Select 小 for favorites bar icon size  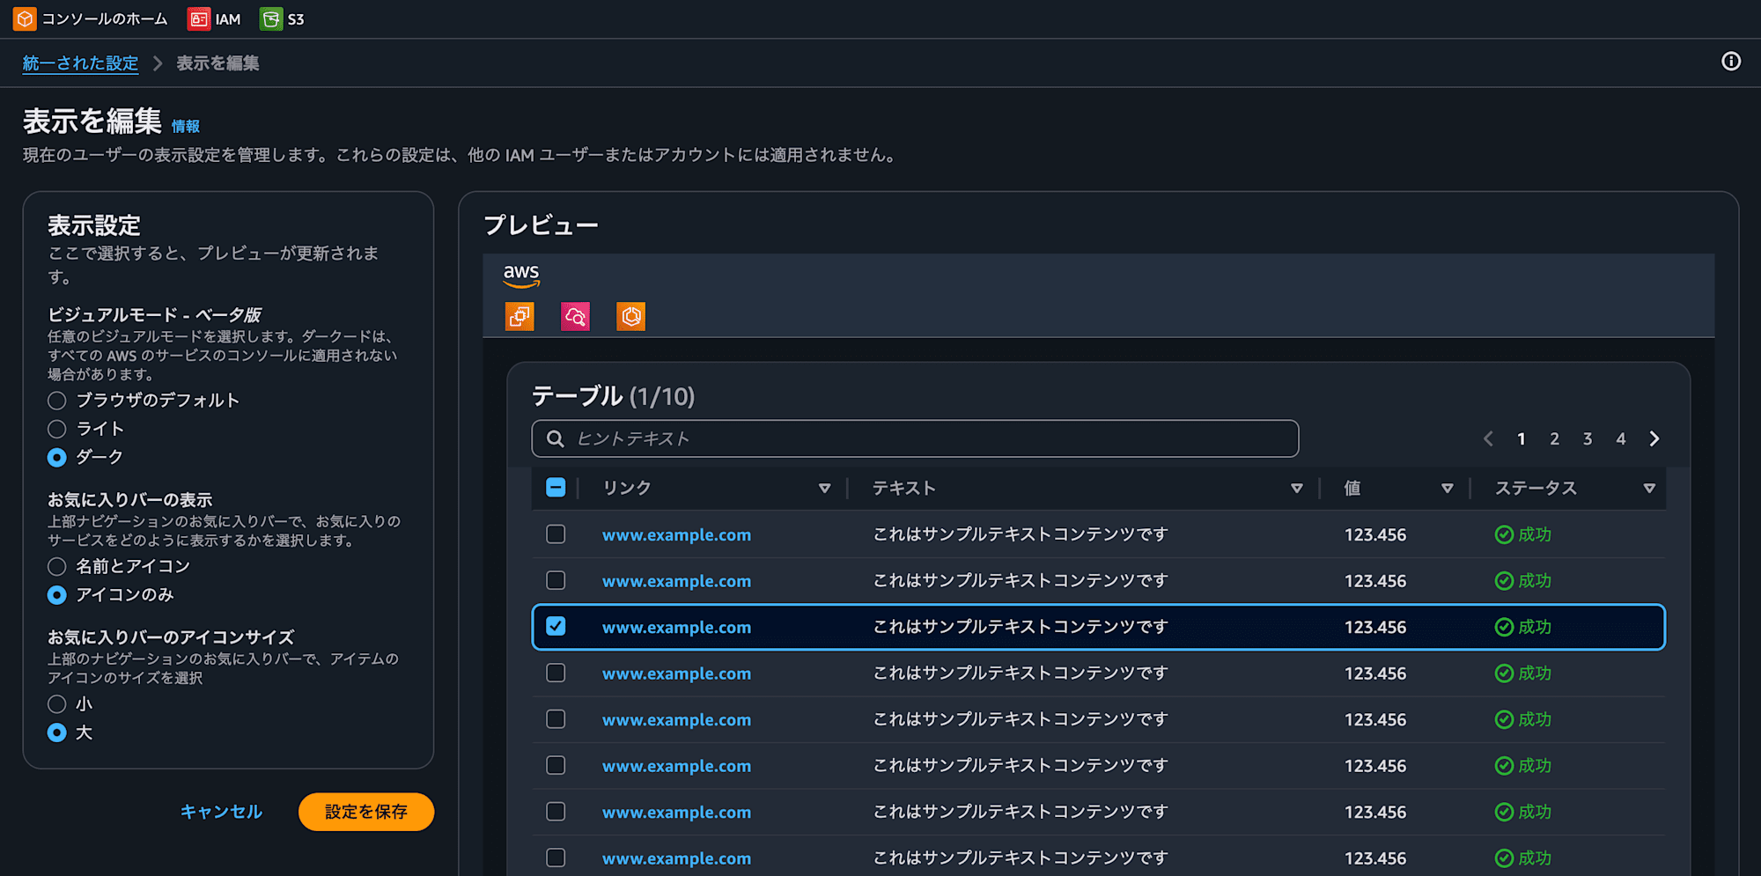point(56,703)
